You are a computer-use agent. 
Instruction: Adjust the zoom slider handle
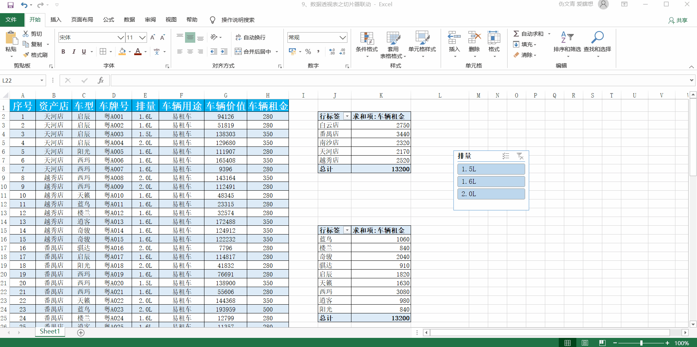[x=641, y=343]
